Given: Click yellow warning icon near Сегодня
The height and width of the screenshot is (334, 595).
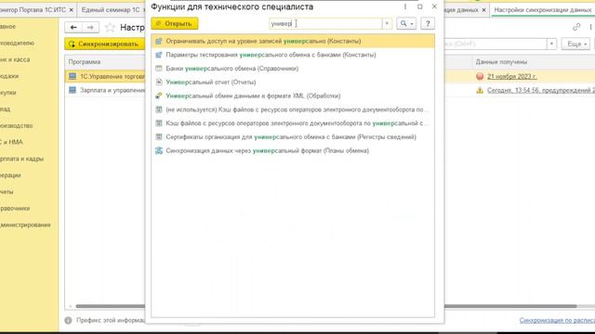Looking at the screenshot, I should coord(480,90).
